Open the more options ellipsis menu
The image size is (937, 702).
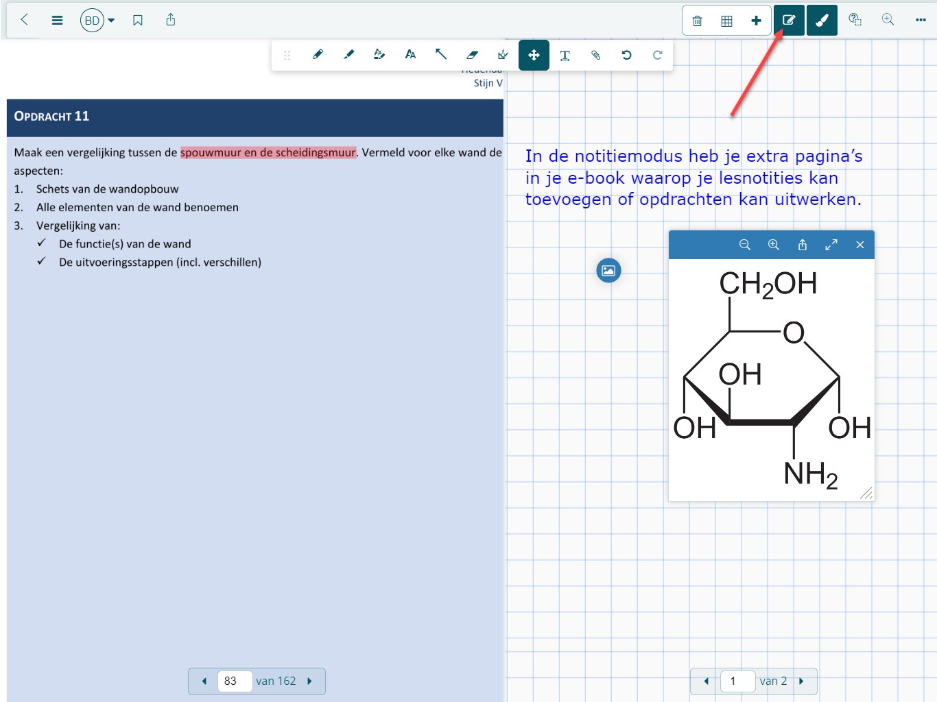[921, 20]
